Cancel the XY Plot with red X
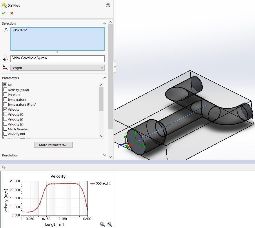Image resolution: width=255 pixels, height=228 pixels. (x=12, y=13)
